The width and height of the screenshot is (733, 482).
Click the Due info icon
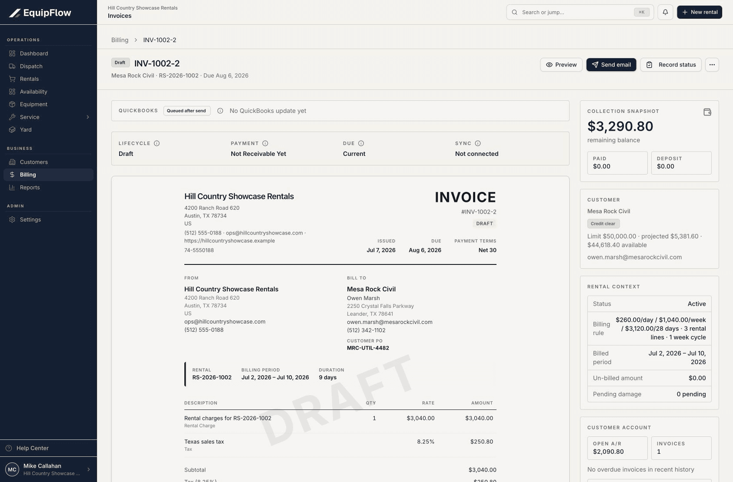pos(361,143)
